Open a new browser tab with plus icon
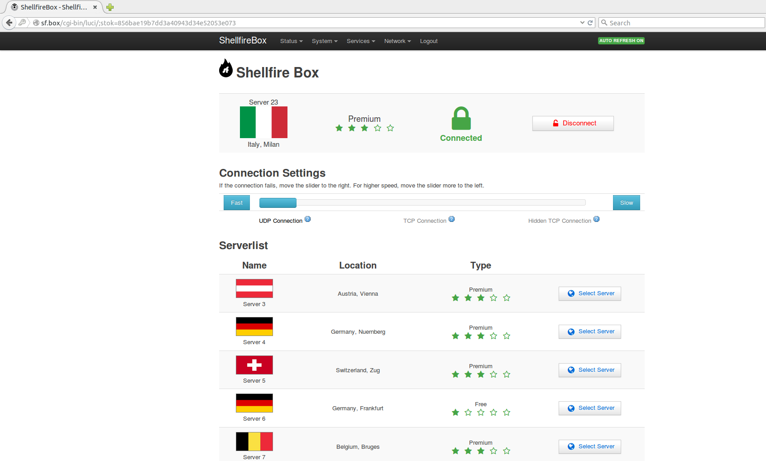Image resolution: width=766 pixels, height=461 pixels. click(110, 7)
